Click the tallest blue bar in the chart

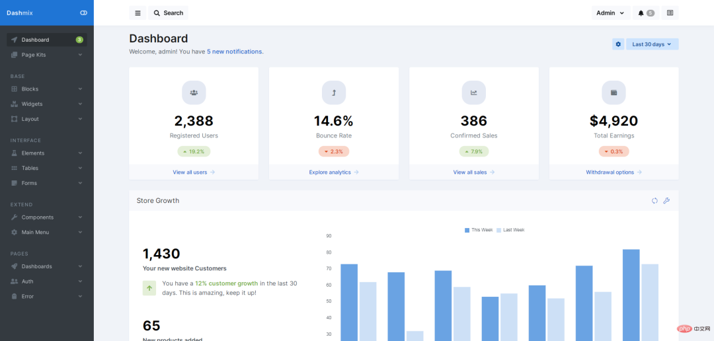(631, 294)
